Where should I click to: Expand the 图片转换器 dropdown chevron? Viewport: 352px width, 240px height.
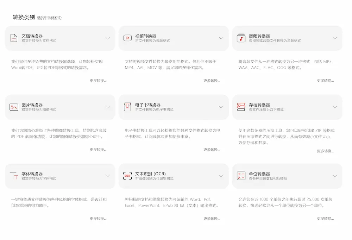point(108,107)
